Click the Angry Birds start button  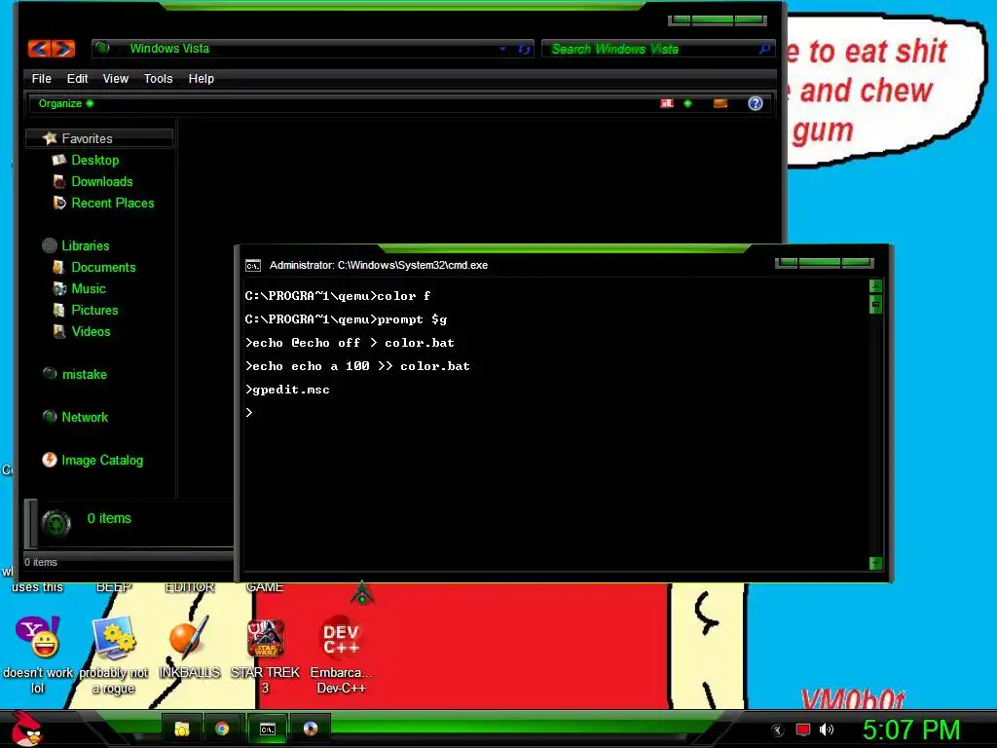(x=27, y=729)
